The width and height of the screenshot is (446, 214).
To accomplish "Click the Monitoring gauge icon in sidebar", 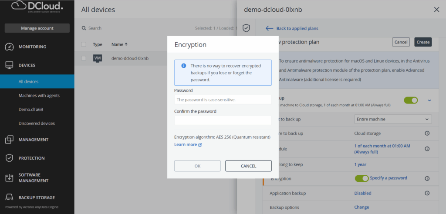I will (9, 47).
